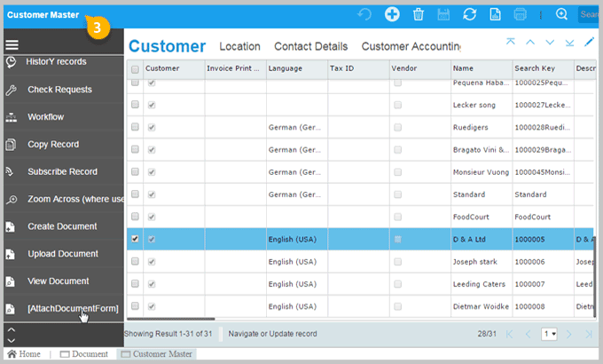Viewport: 603px width, 364px height.
Task: Check row selector for Monsieur Vuong
Action: 135,171
